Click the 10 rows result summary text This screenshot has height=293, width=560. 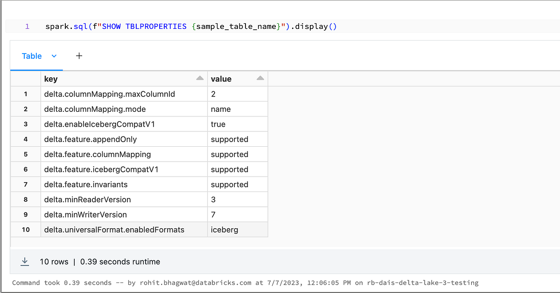click(x=54, y=262)
